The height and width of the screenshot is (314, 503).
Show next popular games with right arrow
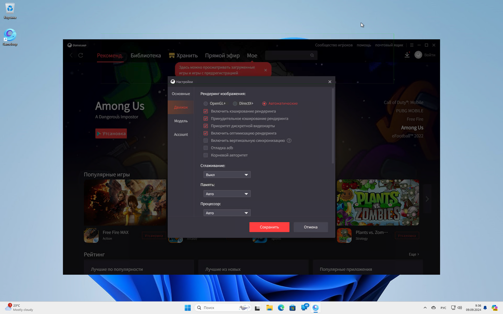(427, 199)
